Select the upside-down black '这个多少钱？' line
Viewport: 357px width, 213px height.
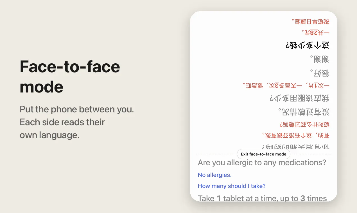pyautogui.click(x=308, y=45)
